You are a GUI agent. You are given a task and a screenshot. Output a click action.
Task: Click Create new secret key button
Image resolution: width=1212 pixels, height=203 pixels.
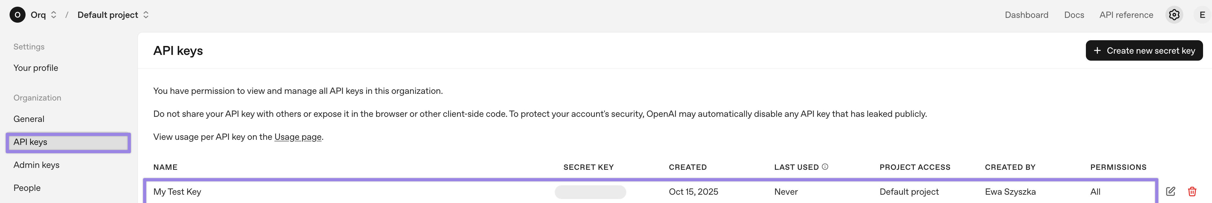tap(1144, 51)
